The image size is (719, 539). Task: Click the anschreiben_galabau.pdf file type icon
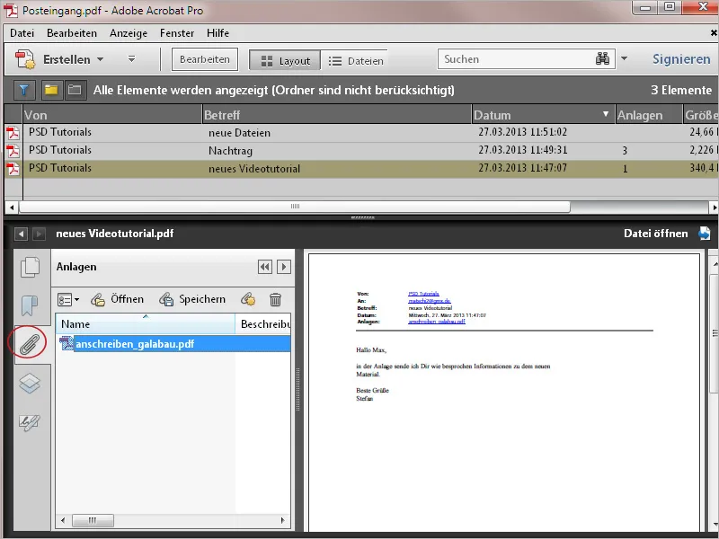tap(67, 343)
